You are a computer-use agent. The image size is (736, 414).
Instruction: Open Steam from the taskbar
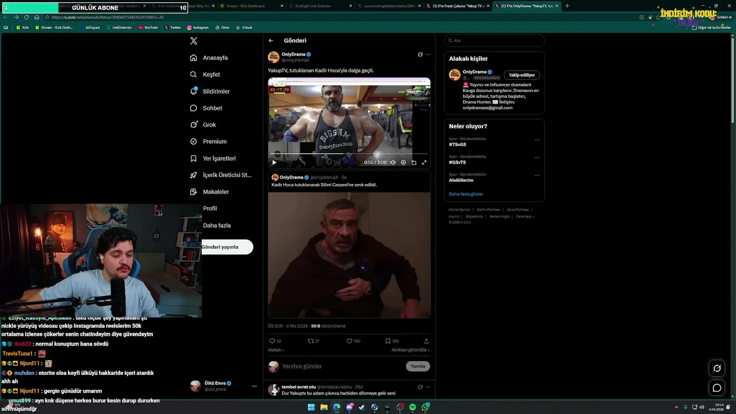(x=362, y=407)
